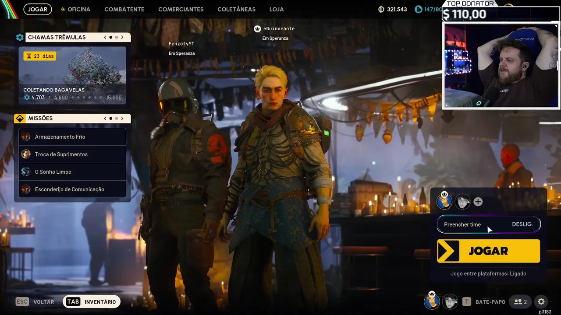Click Esconderijo de Comunicação portrait icon

tap(26, 189)
